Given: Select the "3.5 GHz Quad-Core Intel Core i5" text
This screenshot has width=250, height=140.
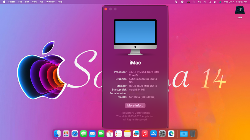Looking at the screenshot, I should (x=144, y=74).
